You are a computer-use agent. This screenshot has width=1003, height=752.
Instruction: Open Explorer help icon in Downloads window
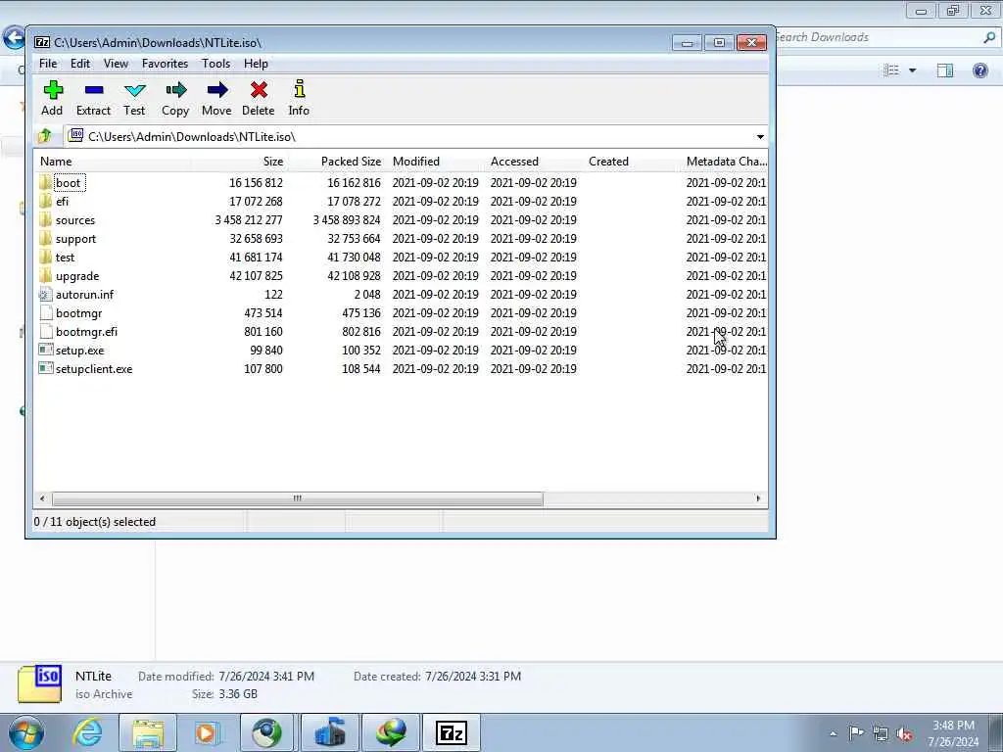[979, 70]
